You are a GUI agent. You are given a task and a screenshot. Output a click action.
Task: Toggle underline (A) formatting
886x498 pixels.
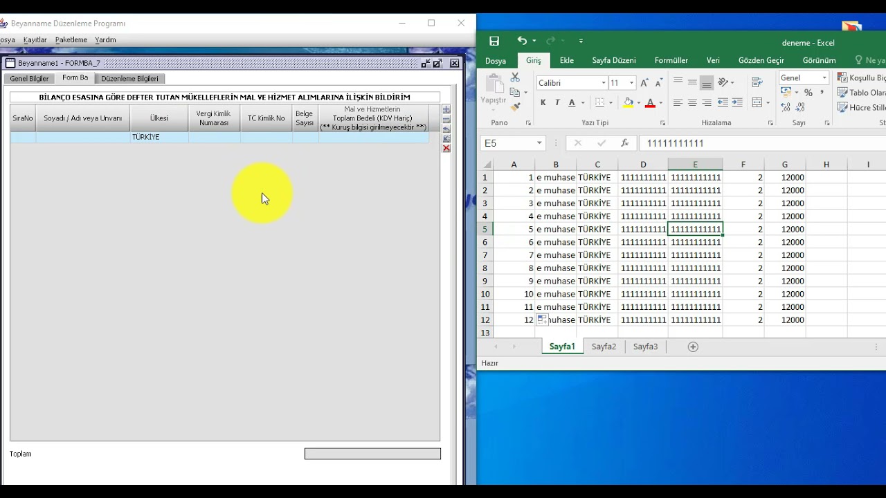(572, 103)
